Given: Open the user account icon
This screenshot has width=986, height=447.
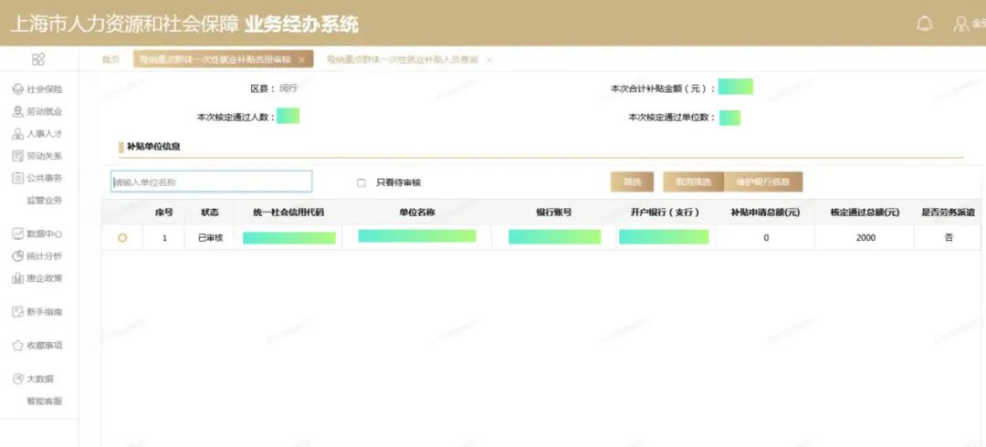Looking at the screenshot, I should (x=960, y=24).
